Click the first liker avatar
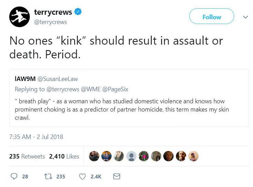253x187 pixels. tap(94, 156)
